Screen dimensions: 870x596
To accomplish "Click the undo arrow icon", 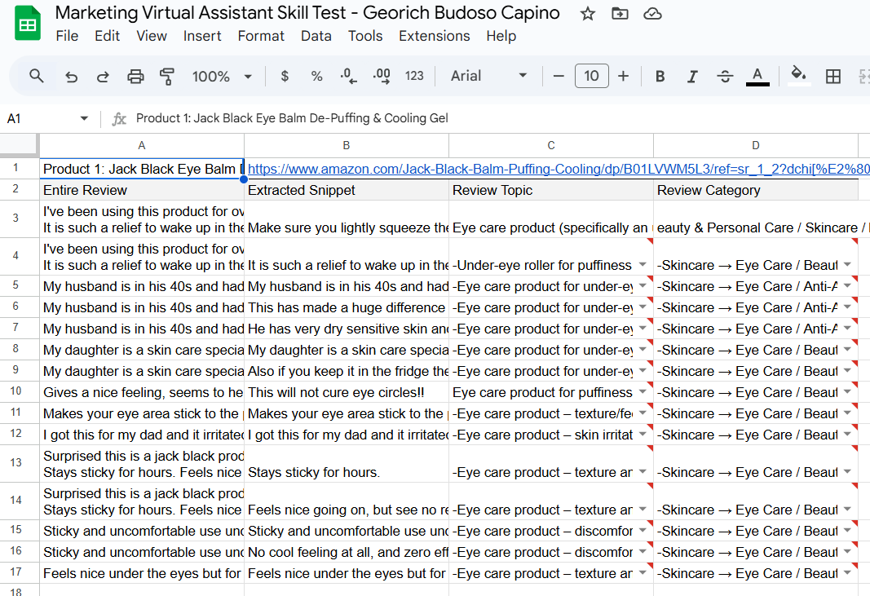I will [71, 77].
